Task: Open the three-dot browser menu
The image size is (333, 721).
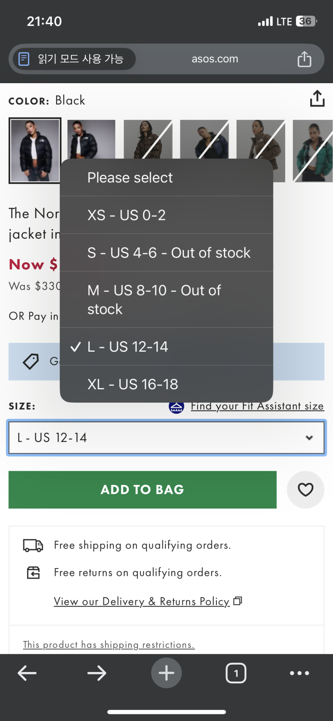Action: click(299, 673)
